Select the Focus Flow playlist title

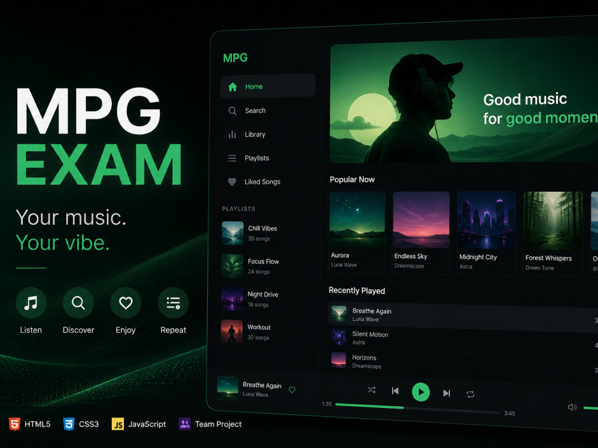tap(263, 262)
